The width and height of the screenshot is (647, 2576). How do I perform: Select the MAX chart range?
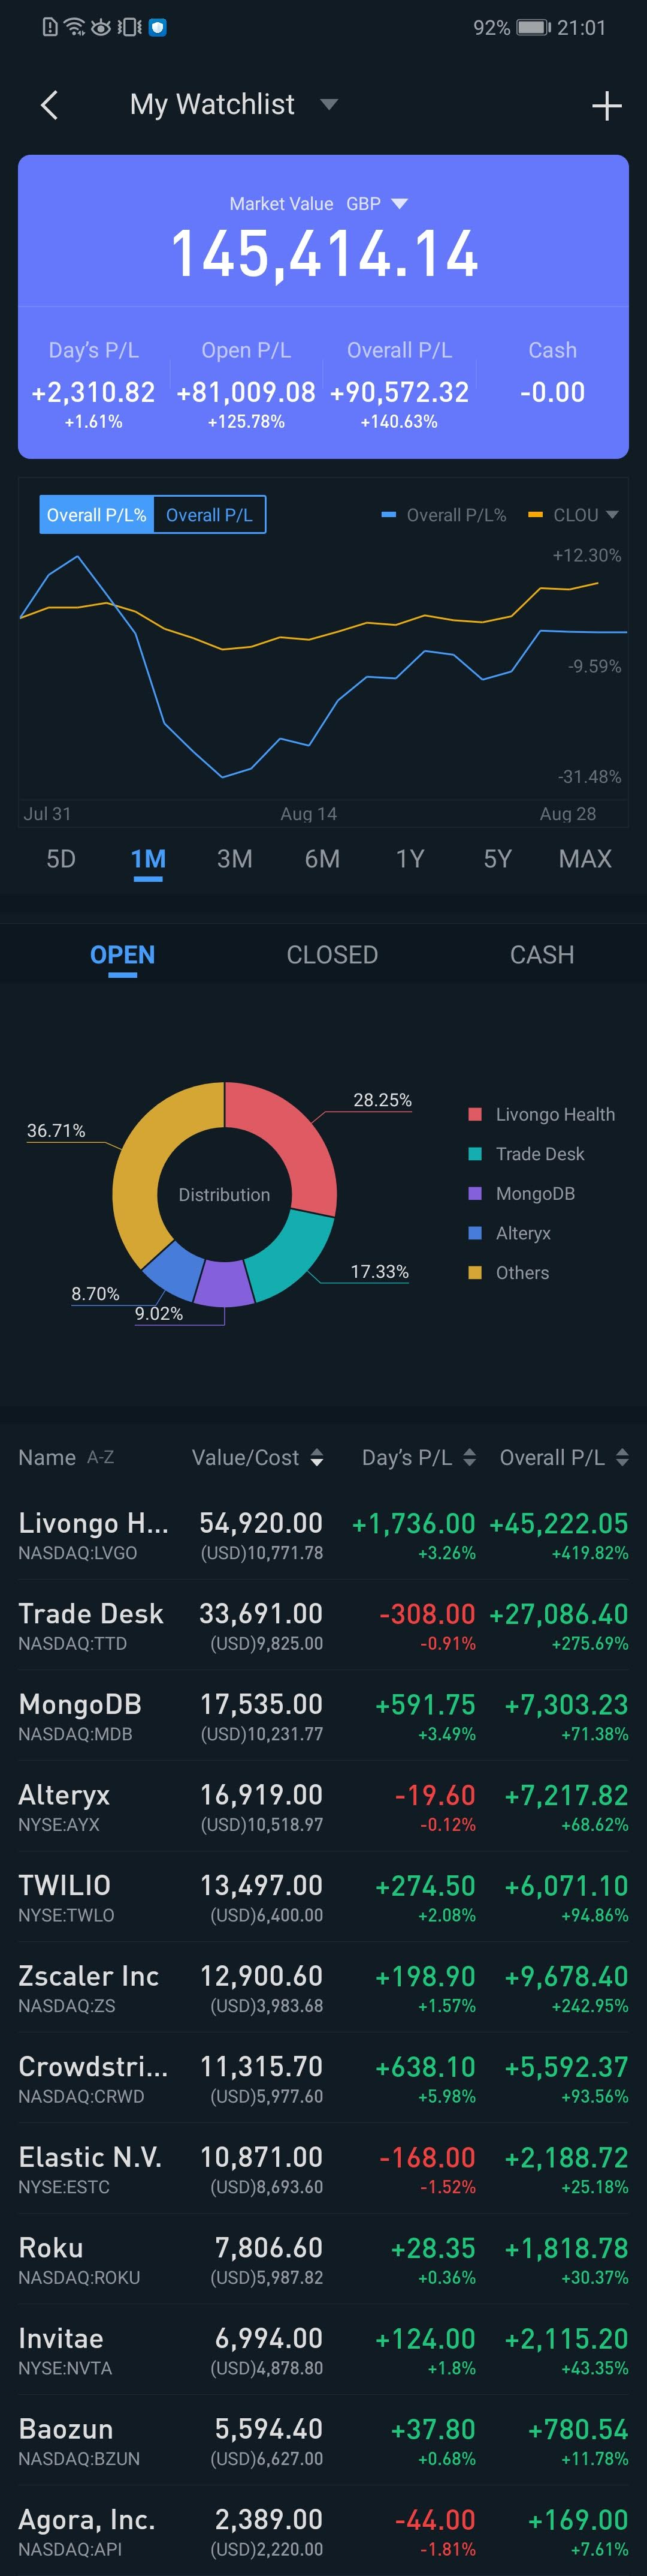[585, 859]
